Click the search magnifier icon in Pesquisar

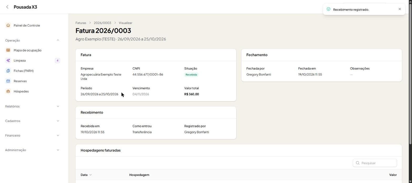coord(358,163)
